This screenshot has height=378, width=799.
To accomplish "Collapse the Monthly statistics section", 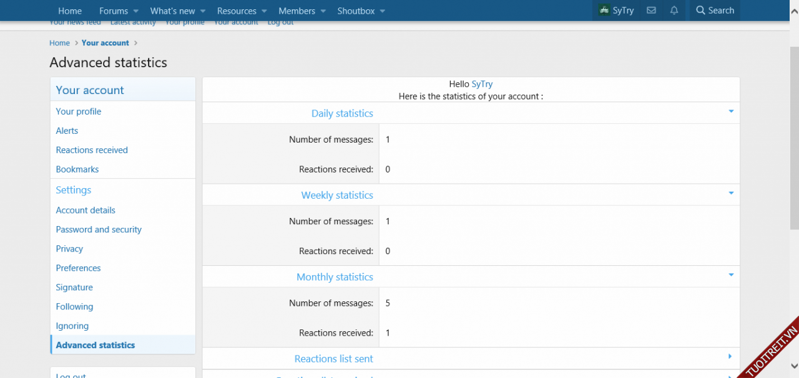I will coord(730,275).
